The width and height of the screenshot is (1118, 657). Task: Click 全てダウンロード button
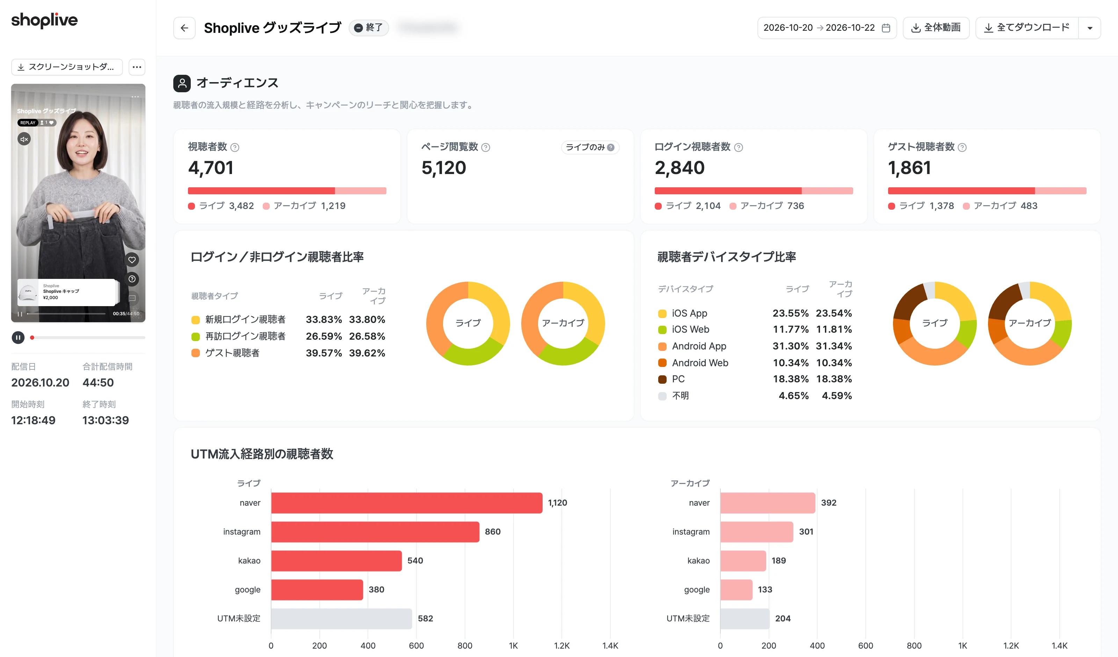pyautogui.click(x=1026, y=28)
